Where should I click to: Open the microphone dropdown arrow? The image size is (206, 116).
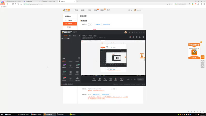click(118, 79)
